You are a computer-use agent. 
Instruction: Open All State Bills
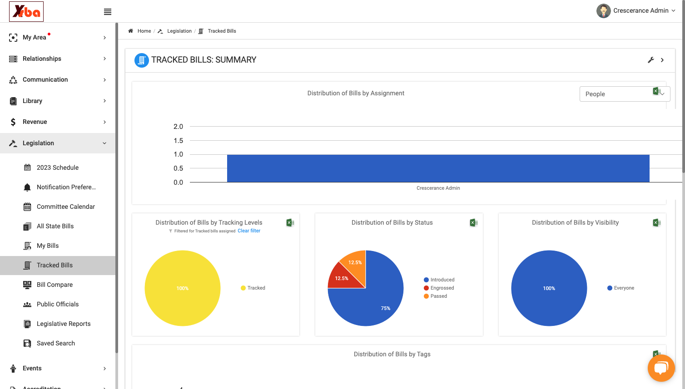(x=55, y=226)
